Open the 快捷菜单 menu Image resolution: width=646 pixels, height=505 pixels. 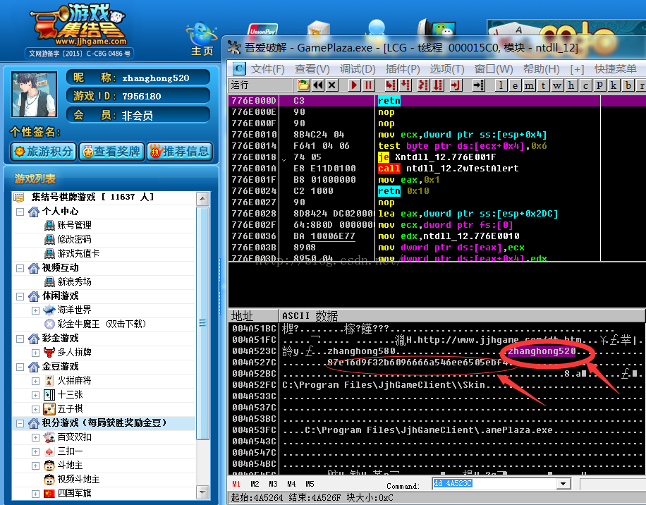click(615, 69)
